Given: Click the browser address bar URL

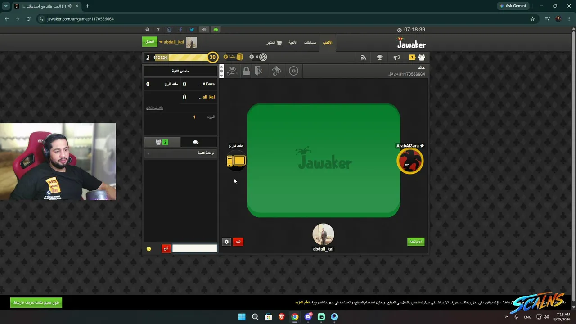Looking at the screenshot, I should [81, 19].
